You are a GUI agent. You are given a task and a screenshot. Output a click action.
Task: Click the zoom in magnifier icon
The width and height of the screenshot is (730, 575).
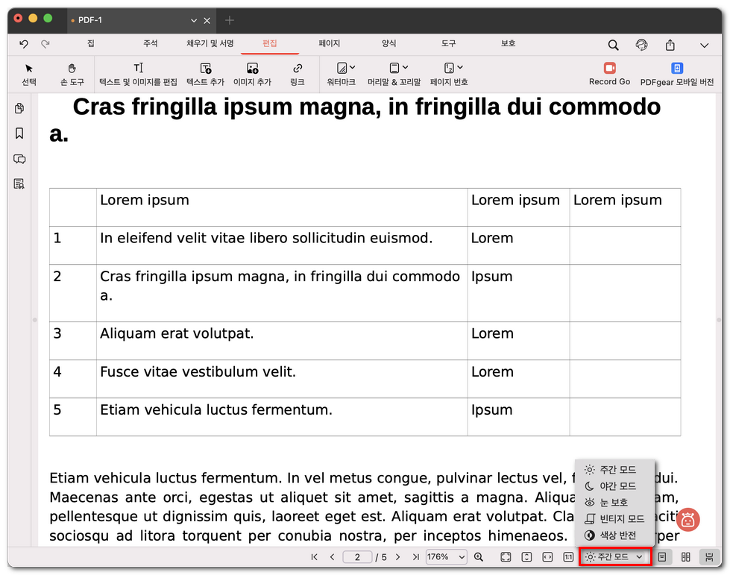479,557
